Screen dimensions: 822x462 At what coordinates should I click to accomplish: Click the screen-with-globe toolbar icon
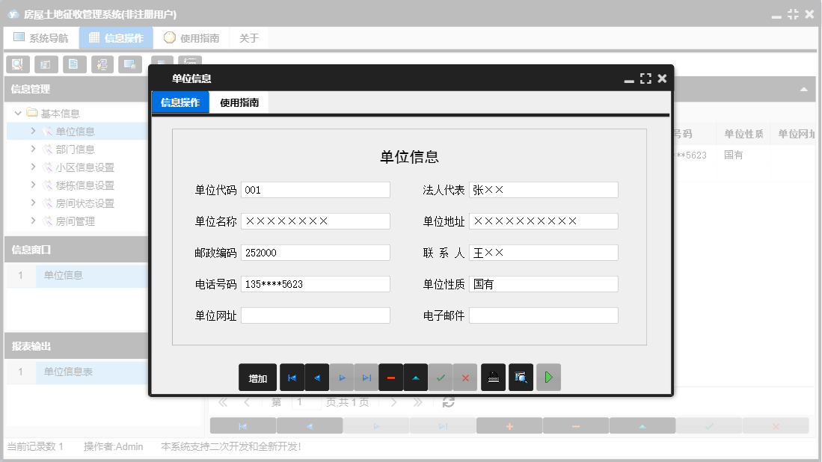click(x=130, y=64)
